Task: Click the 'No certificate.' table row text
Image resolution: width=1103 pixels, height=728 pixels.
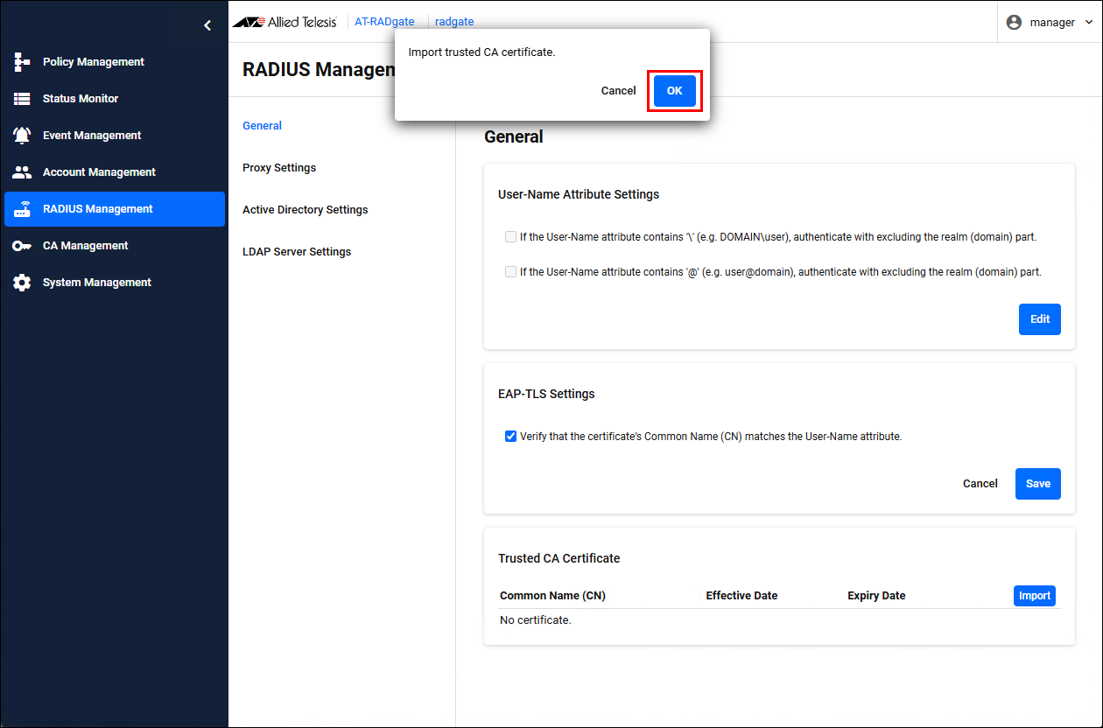Action: point(536,620)
